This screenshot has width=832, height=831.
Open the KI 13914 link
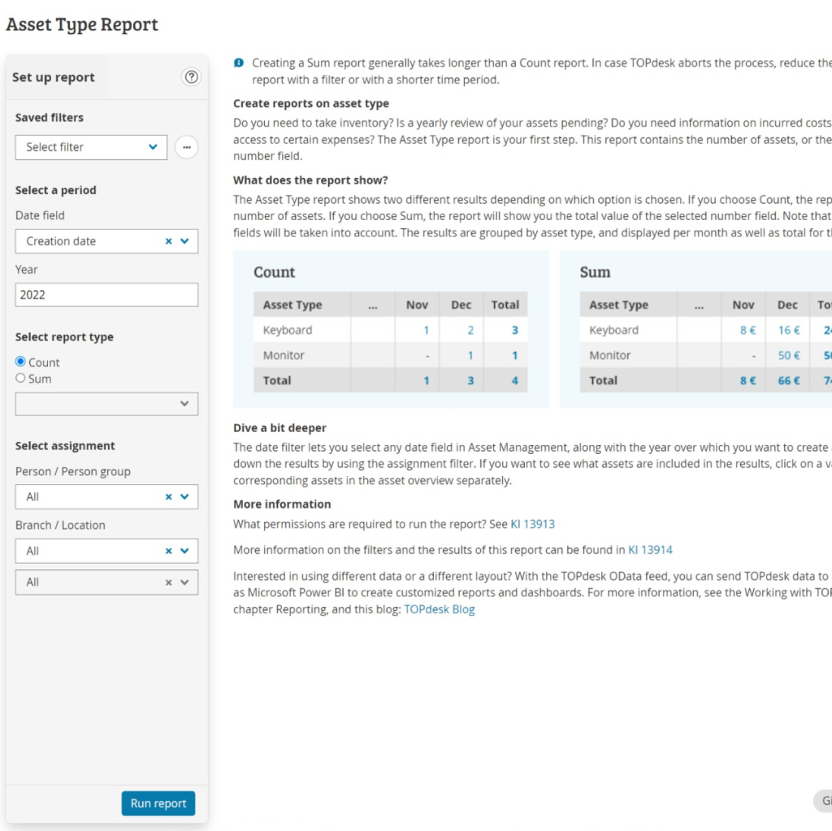coord(650,550)
